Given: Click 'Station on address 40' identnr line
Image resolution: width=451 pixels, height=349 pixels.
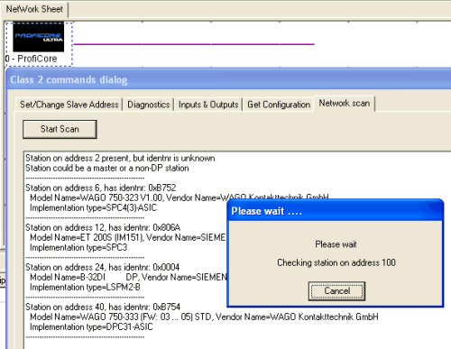Looking at the screenshot, I should pyautogui.click(x=103, y=307).
